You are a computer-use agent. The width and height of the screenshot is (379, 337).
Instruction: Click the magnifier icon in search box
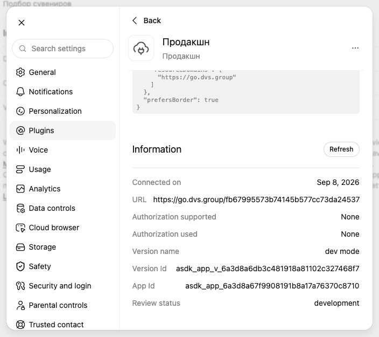pos(23,49)
